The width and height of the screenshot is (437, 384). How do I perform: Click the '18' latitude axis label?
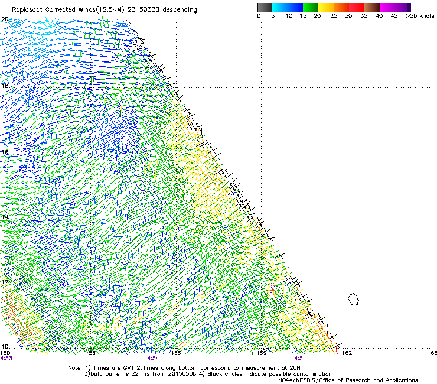point(5,86)
